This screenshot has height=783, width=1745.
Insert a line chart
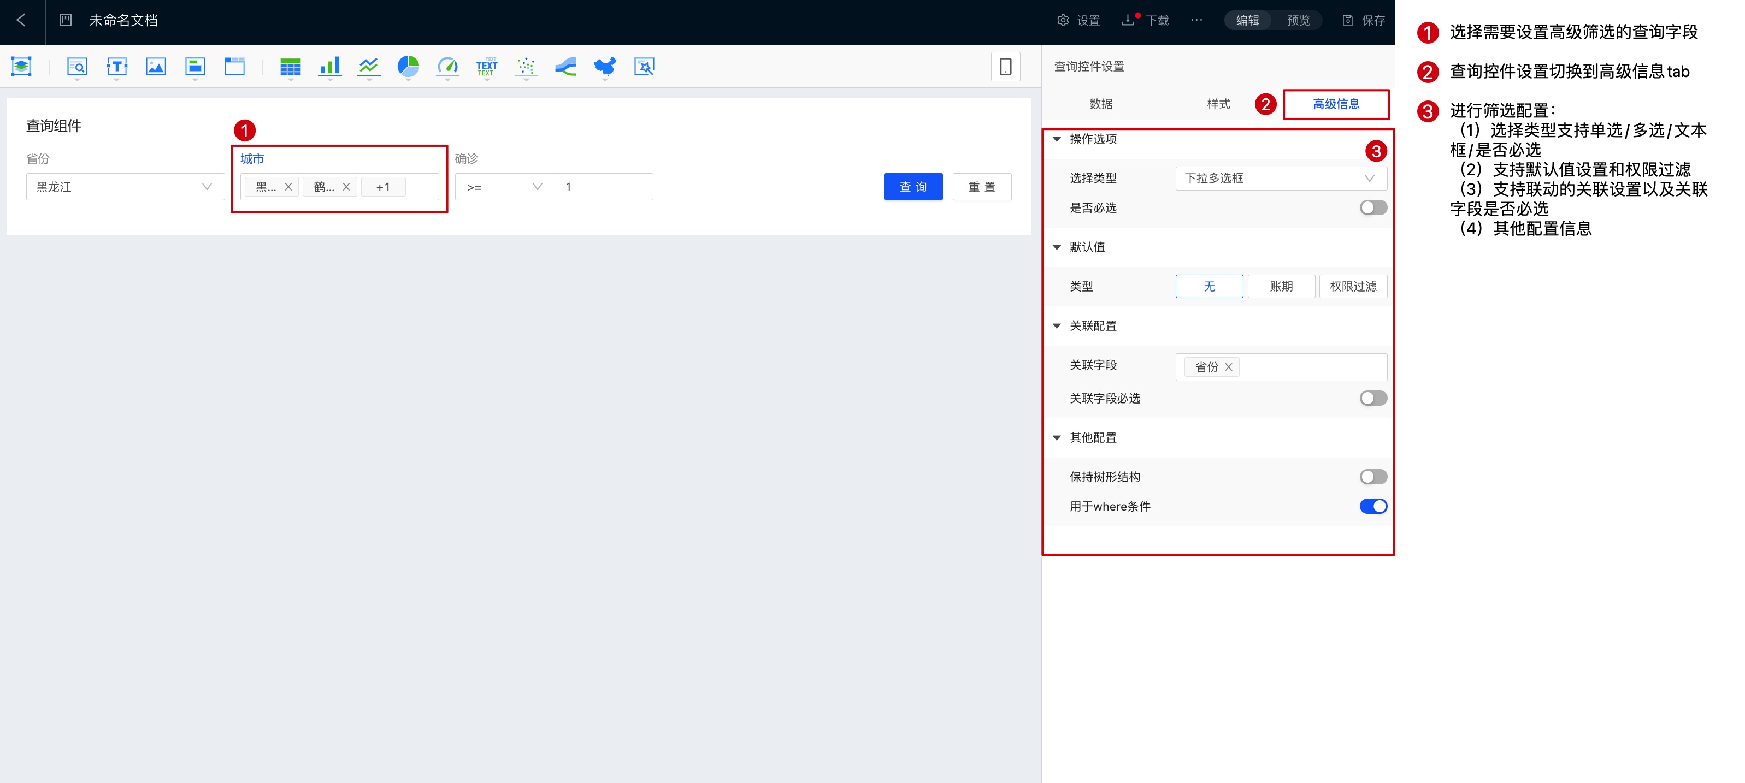369,66
